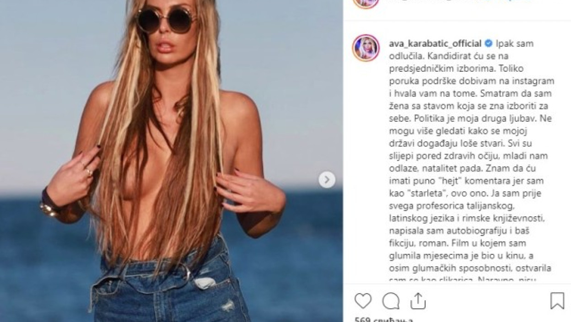Save the post with the bookmark icon
Viewport: 571px width, 322px height.
(x=557, y=301)
